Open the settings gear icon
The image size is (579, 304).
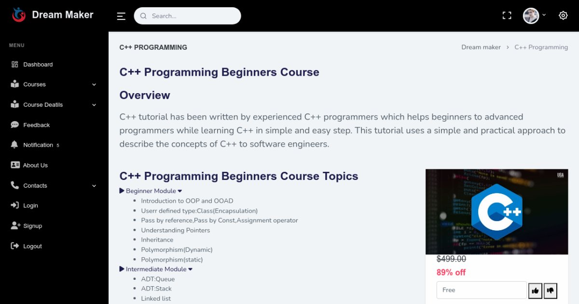pos(563,15)
